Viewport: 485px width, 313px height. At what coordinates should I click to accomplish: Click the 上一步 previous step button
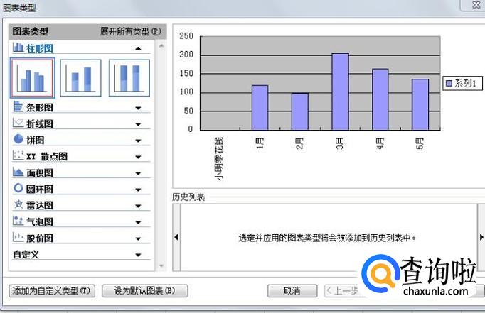click(343, 291)
